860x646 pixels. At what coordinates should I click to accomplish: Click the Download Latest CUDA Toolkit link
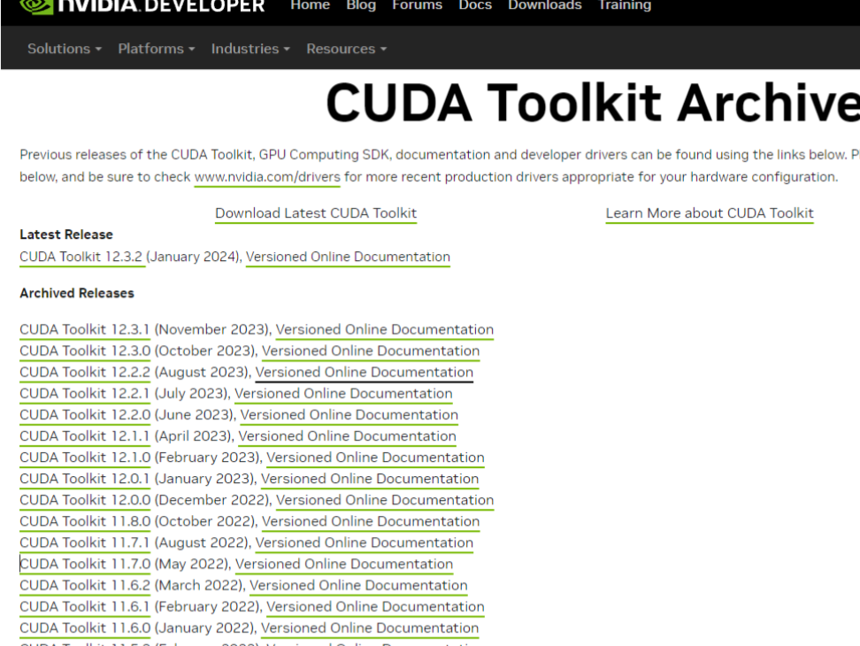[x=315, y=213]
